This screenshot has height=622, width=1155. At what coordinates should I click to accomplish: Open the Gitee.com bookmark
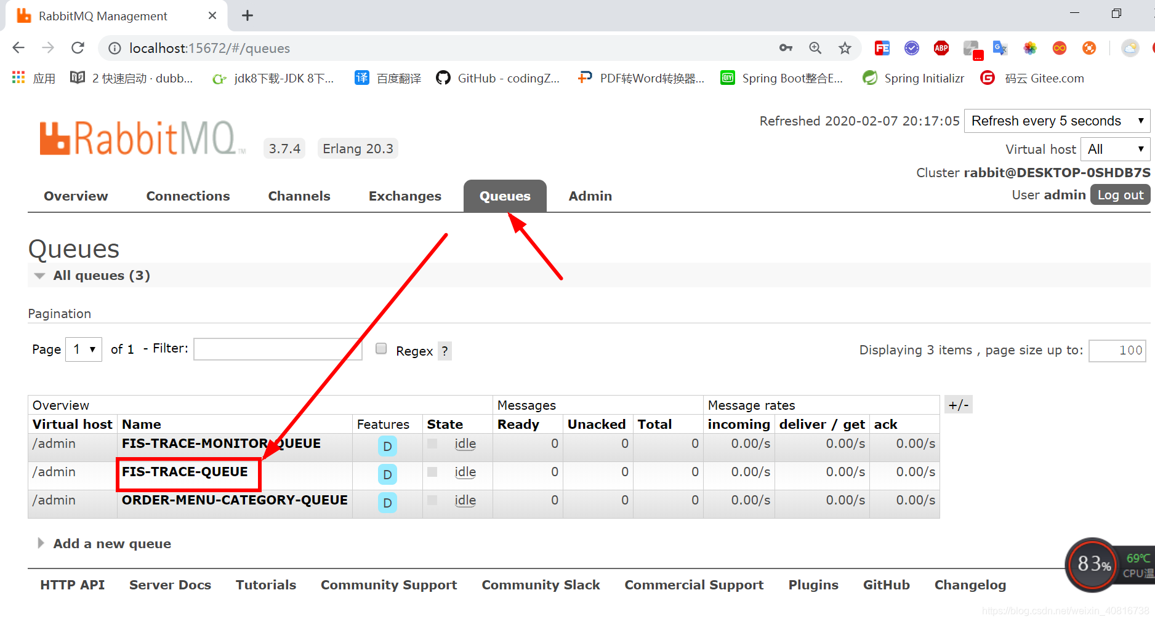tap(1032, 78)
